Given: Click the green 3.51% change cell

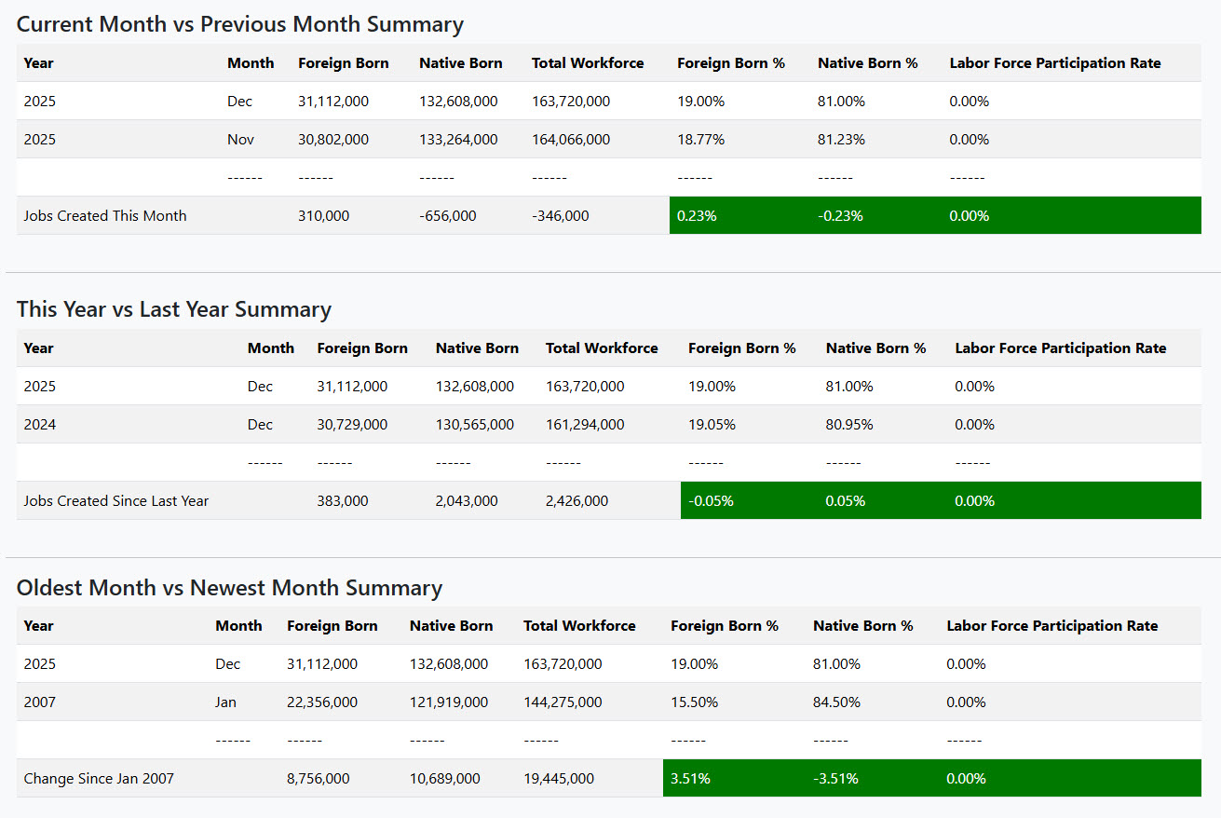Looking at the screenshot, I should (x=690, y=778).
